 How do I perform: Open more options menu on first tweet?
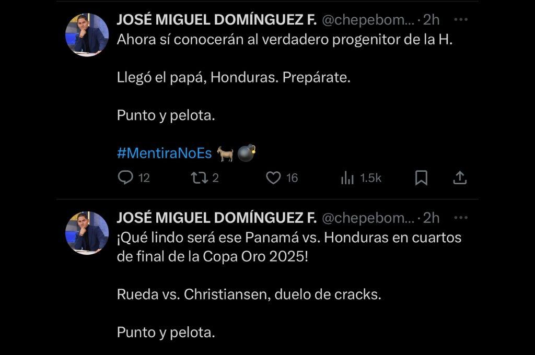[459, 19]
